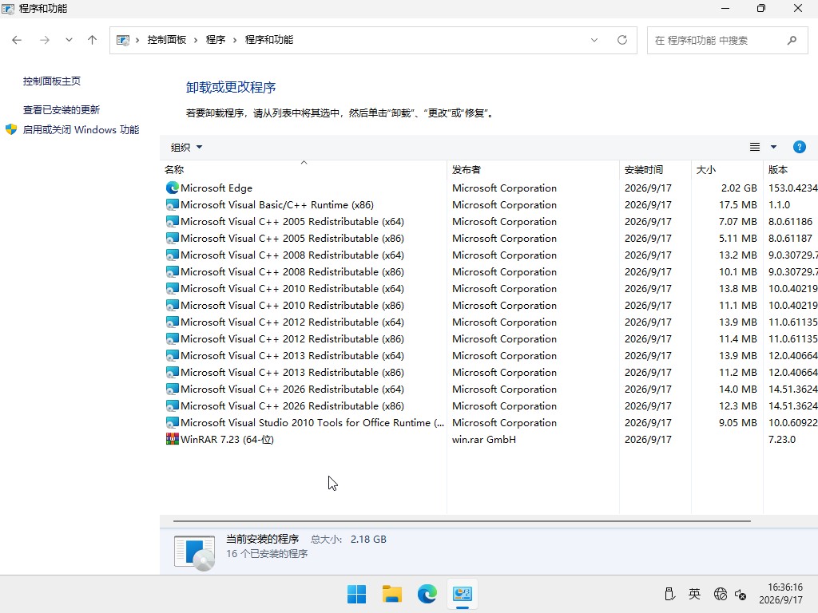Click the 程序和功能 breadcrumb item
The image size is (818, 613).
[269, 40]
